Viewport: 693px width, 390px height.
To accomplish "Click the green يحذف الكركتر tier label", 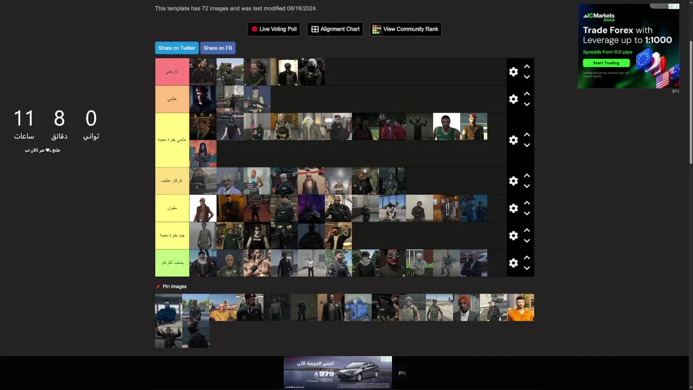I will pyautogui.click(x=172, y=263).
